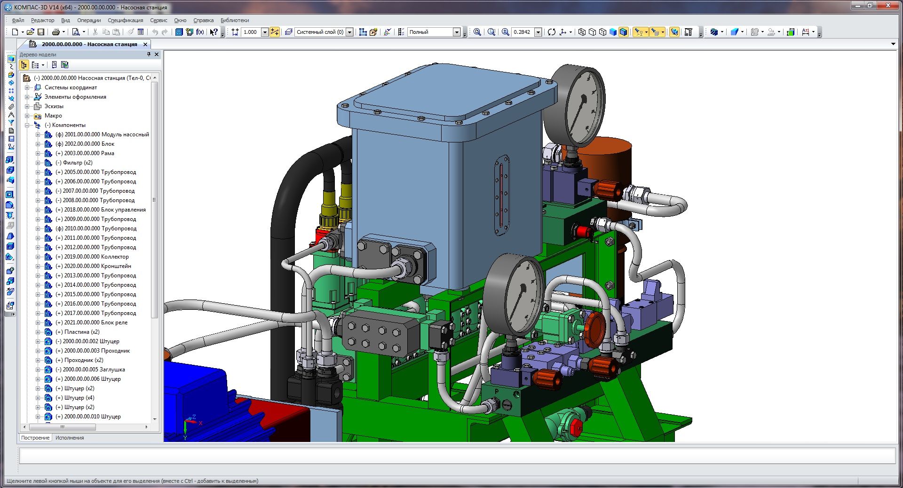Toggle tree structure display in model tree

24,65
